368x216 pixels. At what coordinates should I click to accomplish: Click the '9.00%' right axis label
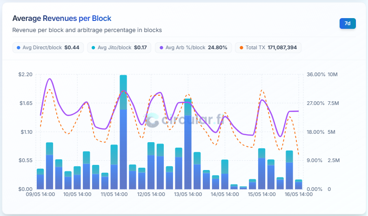[314, 160]
